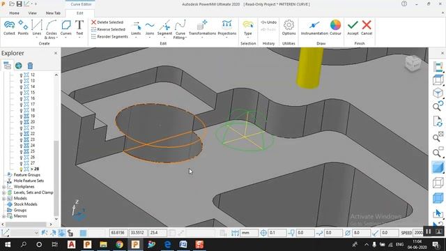Open the Circles & Arcs dropdown arrow
446x251 pixels.
[x=57, y=38]
